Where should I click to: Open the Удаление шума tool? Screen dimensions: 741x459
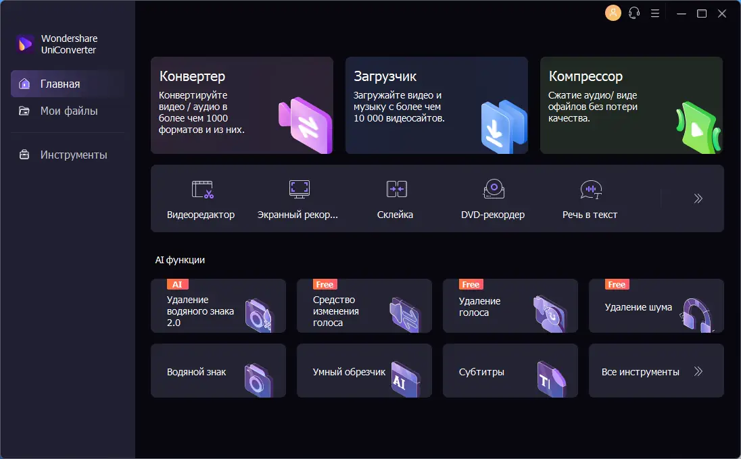click(x=656, y=306)
